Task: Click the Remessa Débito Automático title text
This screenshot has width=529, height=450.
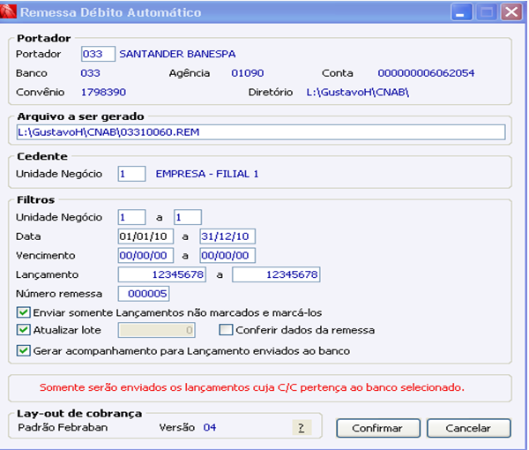Action: point(111,12)
